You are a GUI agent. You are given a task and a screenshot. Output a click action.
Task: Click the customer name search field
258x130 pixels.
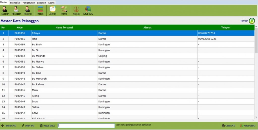tap(86, 126)
